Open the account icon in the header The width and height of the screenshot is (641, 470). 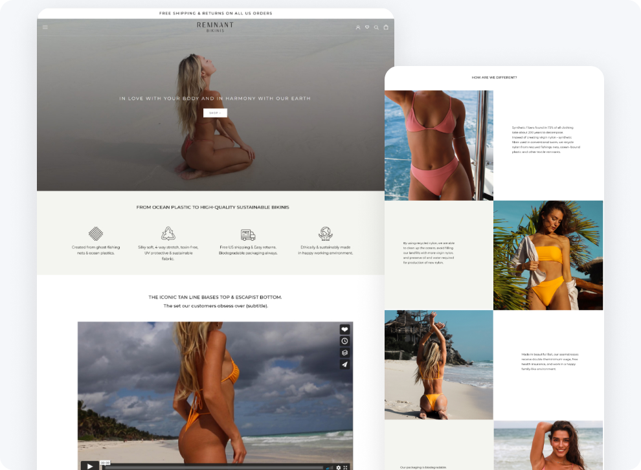coord(358,27)
